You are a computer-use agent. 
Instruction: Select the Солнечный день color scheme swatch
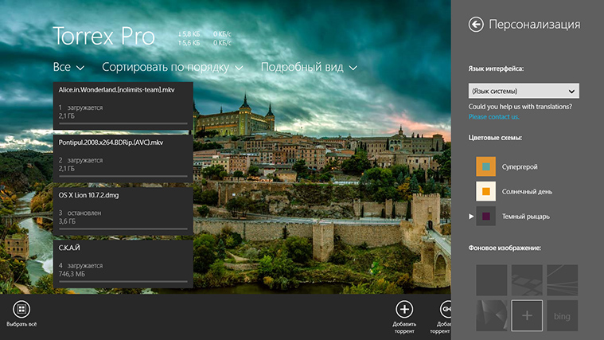point(485,192)
